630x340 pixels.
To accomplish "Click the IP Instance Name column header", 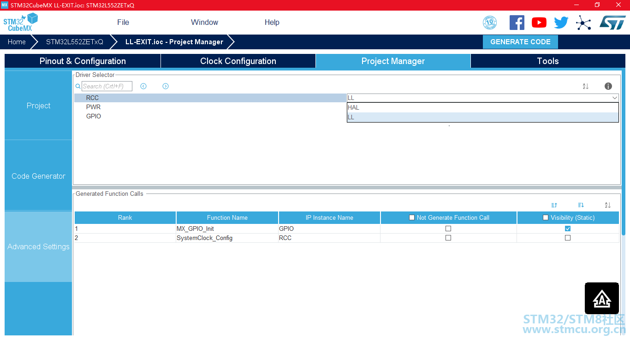I will 329,217.
